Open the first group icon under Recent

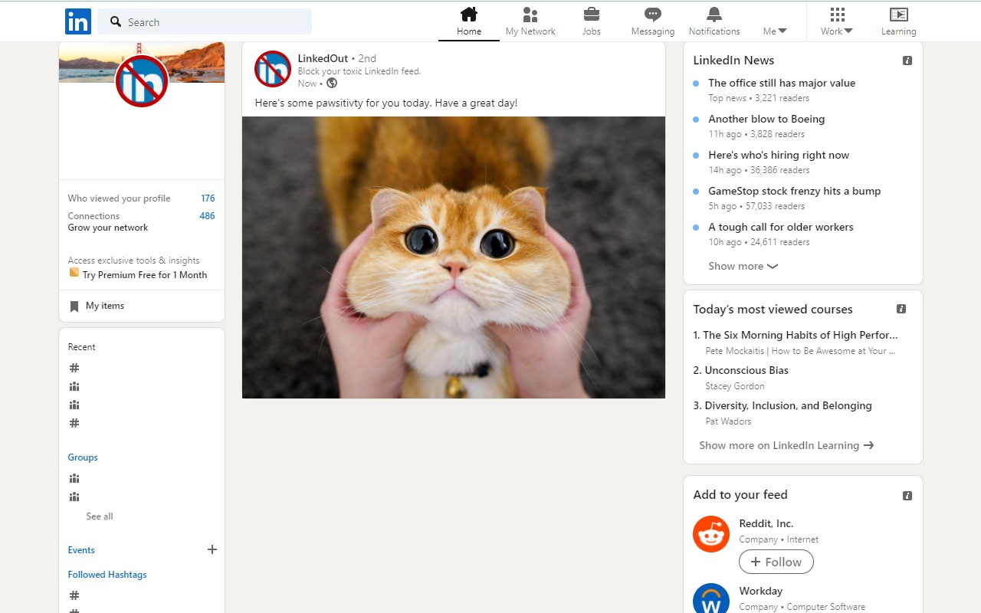pyautogui.click(x=74, y=386)
